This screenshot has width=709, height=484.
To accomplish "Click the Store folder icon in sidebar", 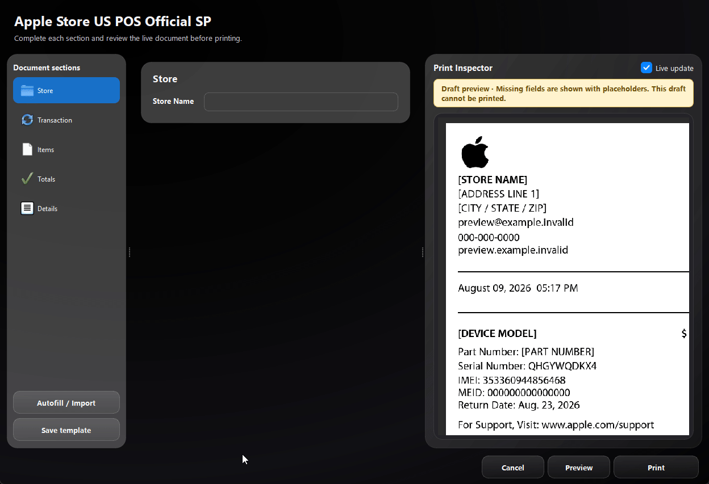I will click(x=27, y=91).
